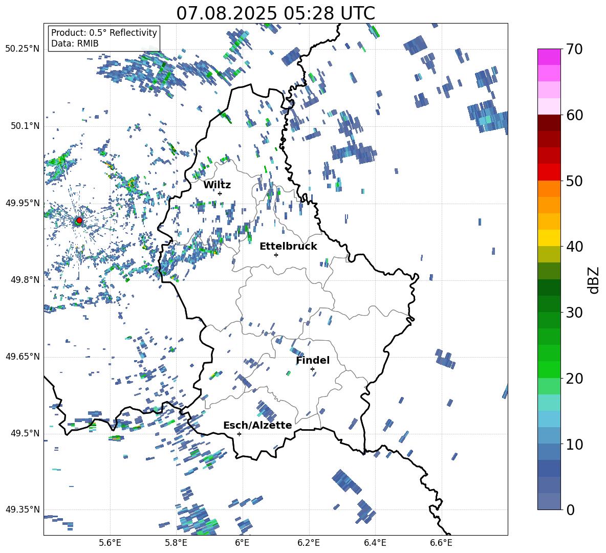
Task: Click the Wiltz station cross marker
Action: coord(220,193)
